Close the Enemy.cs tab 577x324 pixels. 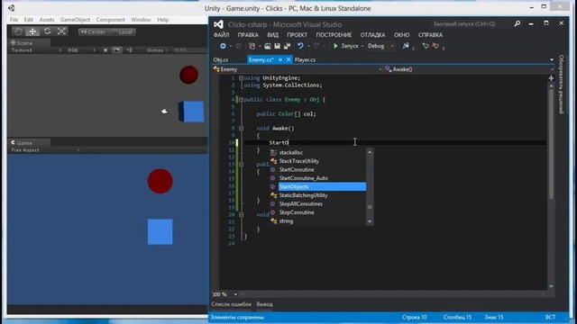tap(288, 59)
